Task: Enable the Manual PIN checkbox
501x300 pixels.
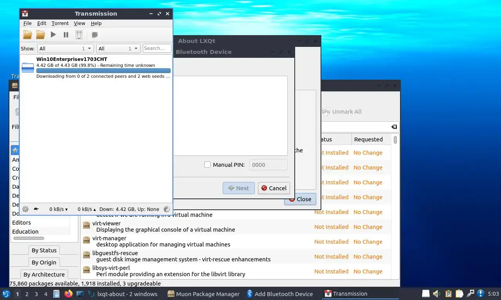Action: click(207, 164)
